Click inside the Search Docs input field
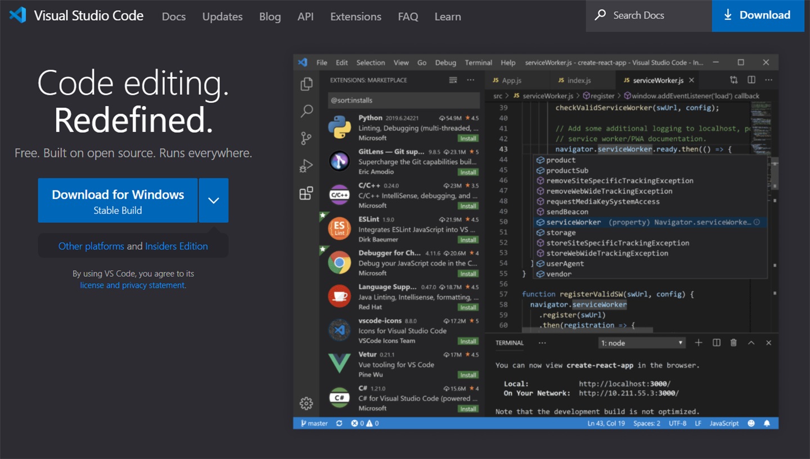Screen dimensions: 810x459 pos(647,16)
